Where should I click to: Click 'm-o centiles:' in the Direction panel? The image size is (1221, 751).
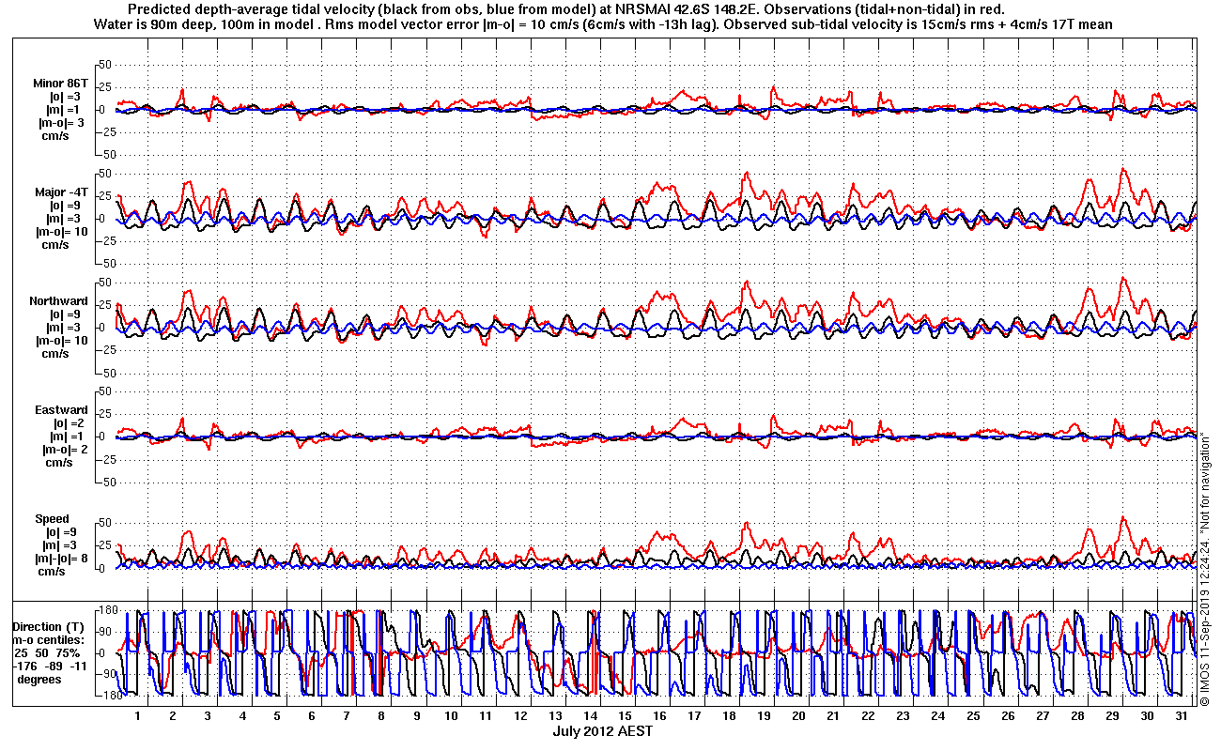coord(47,639)
